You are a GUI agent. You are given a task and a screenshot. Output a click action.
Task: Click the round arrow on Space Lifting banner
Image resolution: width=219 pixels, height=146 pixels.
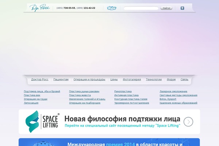[188, 122]
